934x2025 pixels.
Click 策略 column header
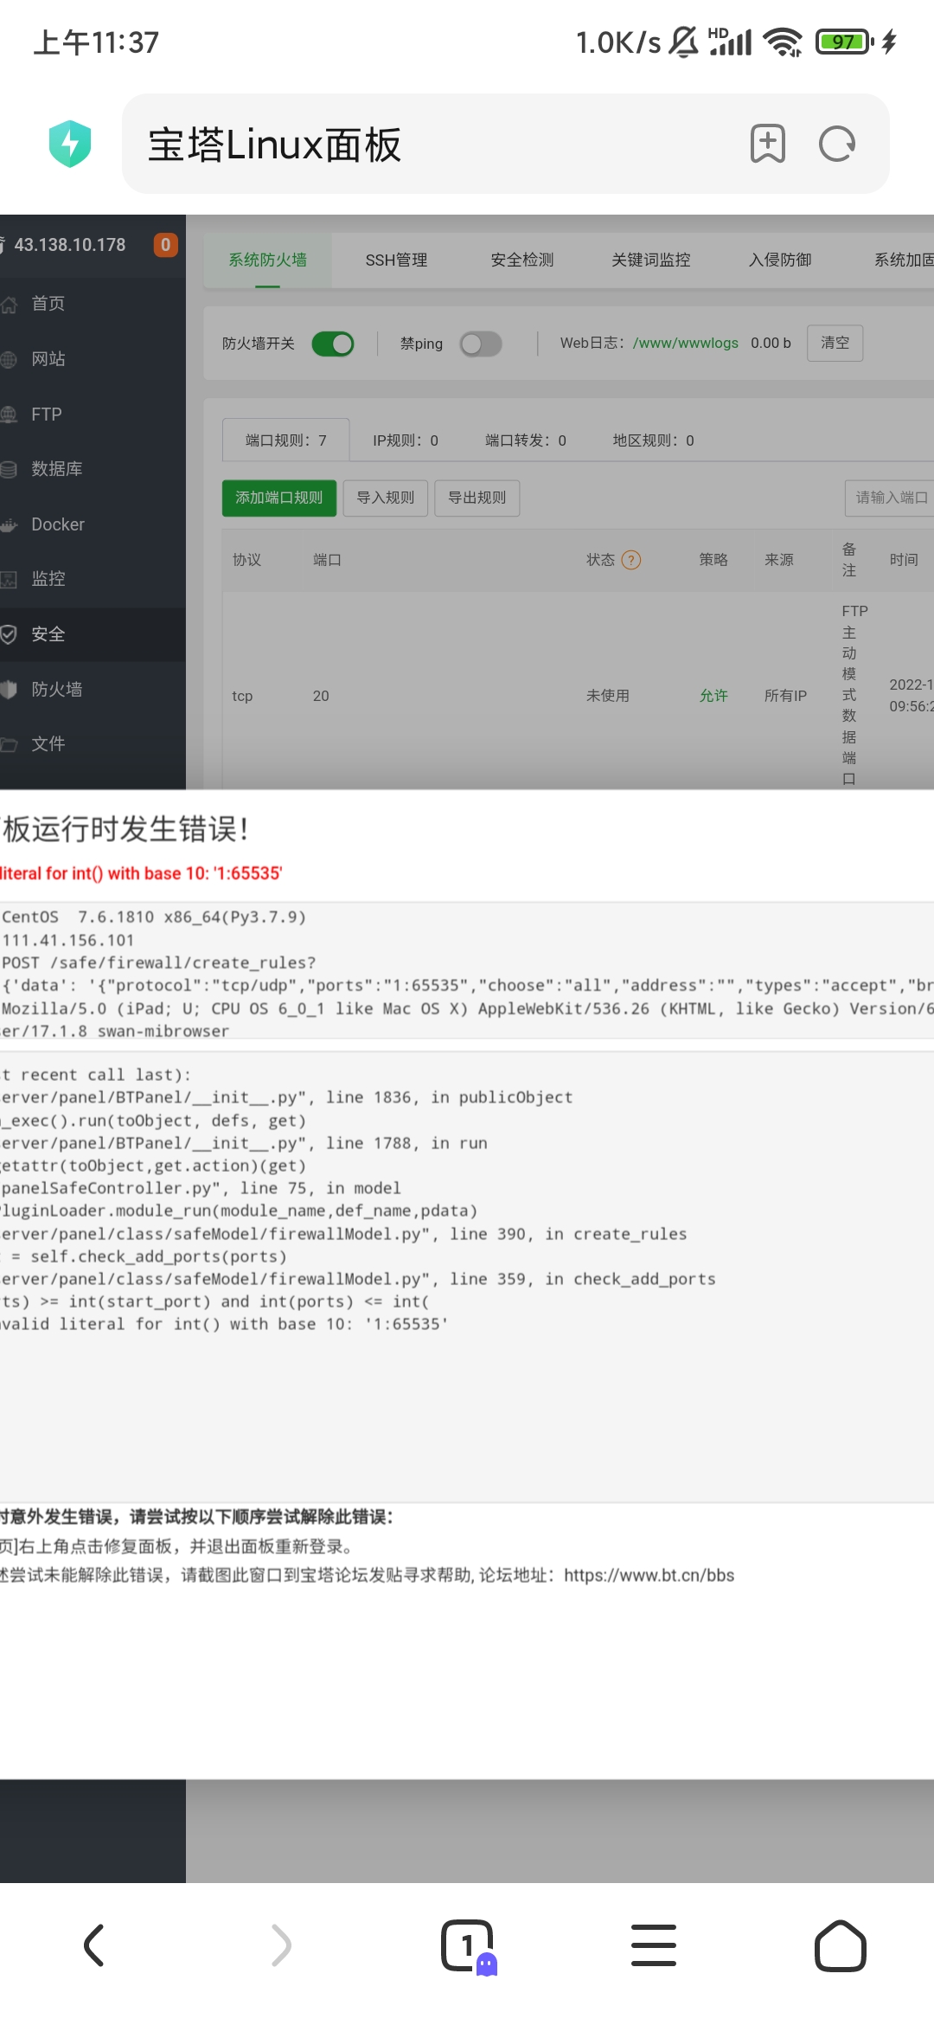(x=713, y=560)
